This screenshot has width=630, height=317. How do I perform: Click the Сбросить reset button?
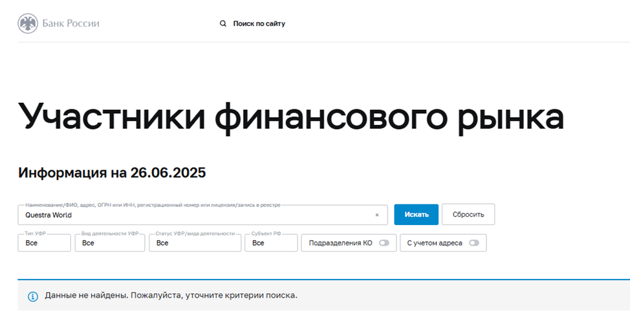[x=468, y=215]
